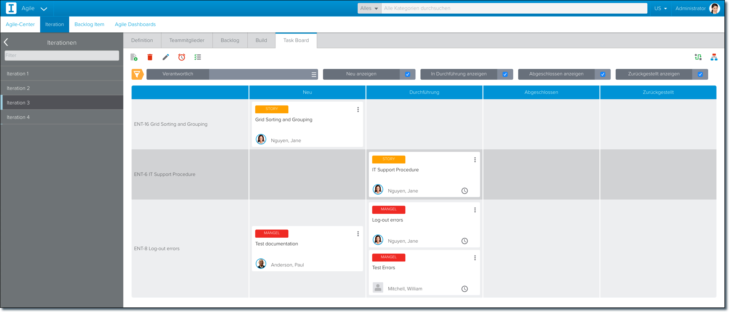This screenshot has width=729, height=312.
Task: Click the hierarchy diagram icon at top right
Action: coord(714,57)
